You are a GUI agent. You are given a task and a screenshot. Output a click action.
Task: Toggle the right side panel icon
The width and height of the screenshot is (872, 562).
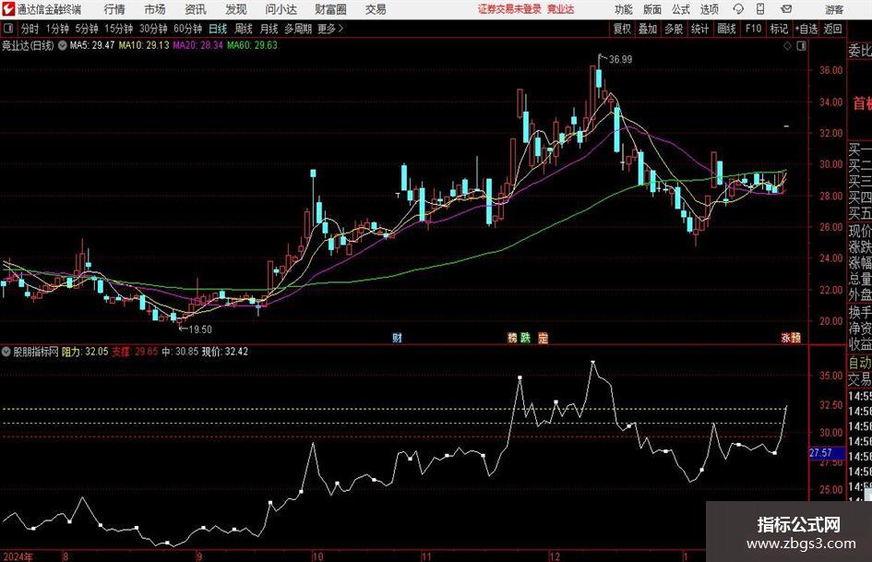[801, 46]
